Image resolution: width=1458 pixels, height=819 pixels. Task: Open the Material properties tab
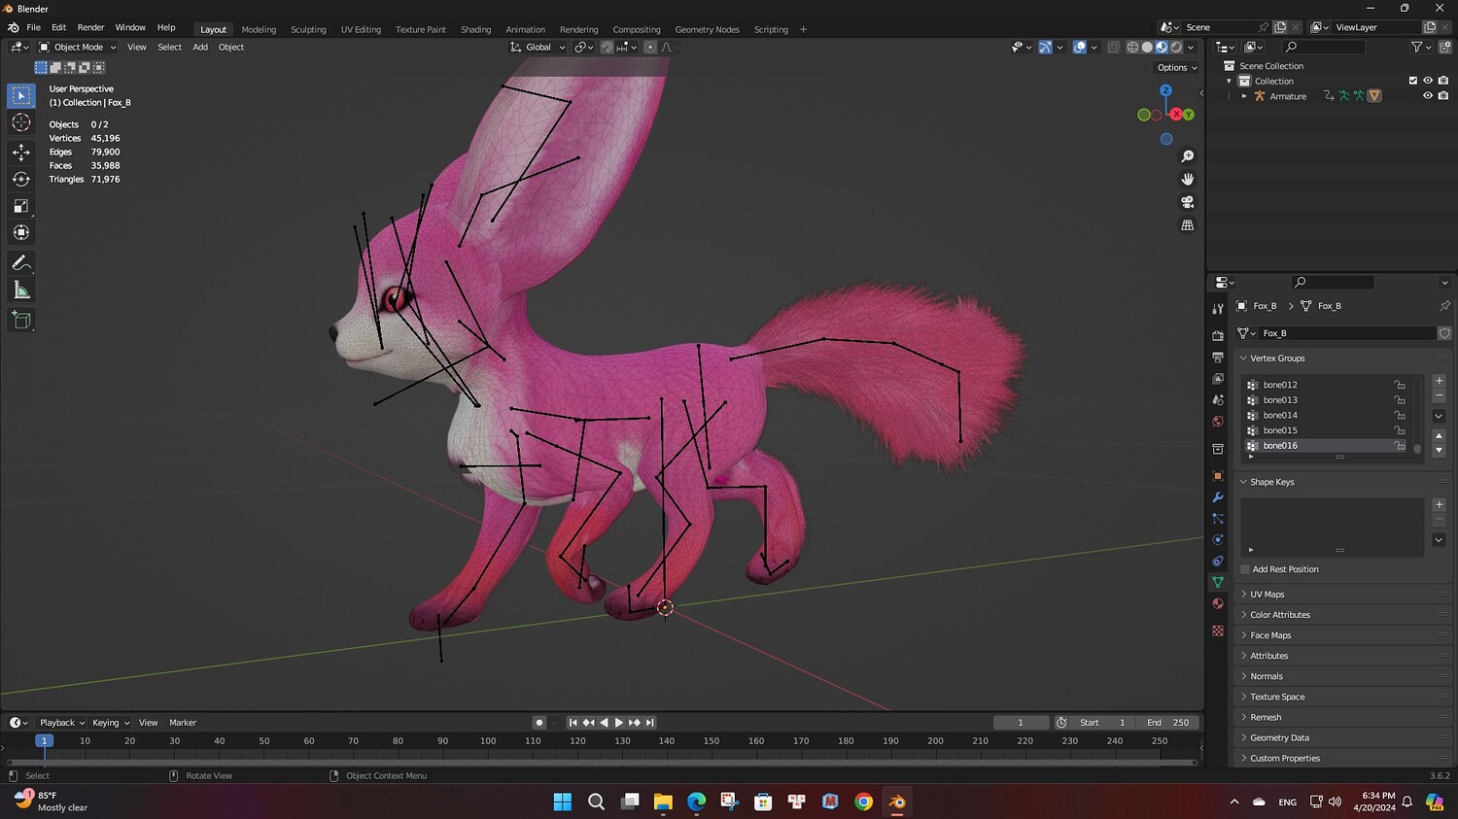(1218, 603)
